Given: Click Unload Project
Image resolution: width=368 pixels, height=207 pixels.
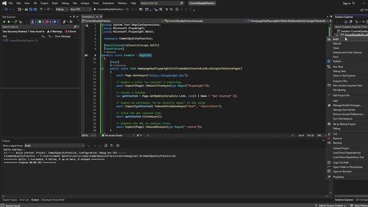Looking at the screenshot, I should point(341,148).
